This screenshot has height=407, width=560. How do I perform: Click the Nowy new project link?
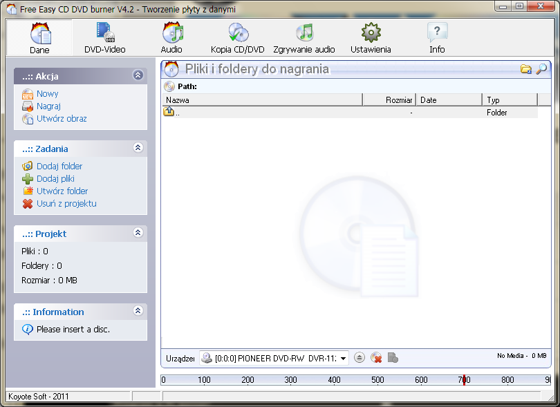pos(48,94)
